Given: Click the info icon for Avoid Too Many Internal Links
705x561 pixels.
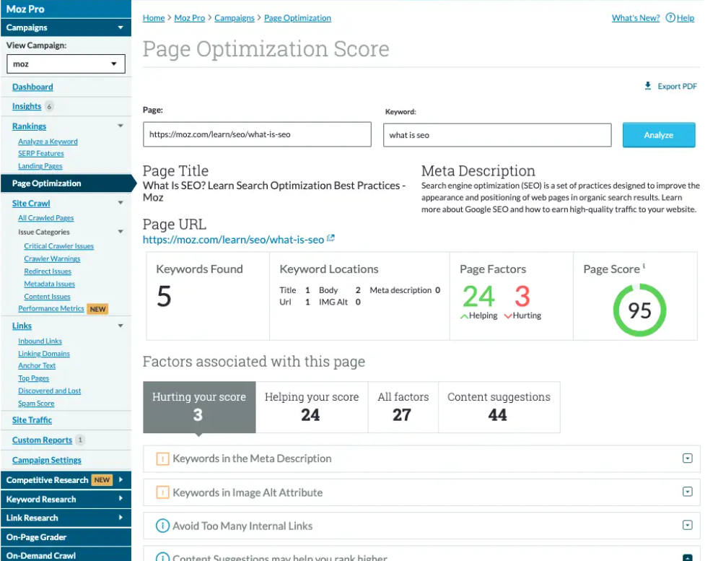Looking at the screenshot, I should (x=162, y=526).
